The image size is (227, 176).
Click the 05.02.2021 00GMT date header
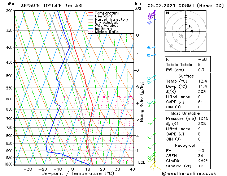[171, 6]
